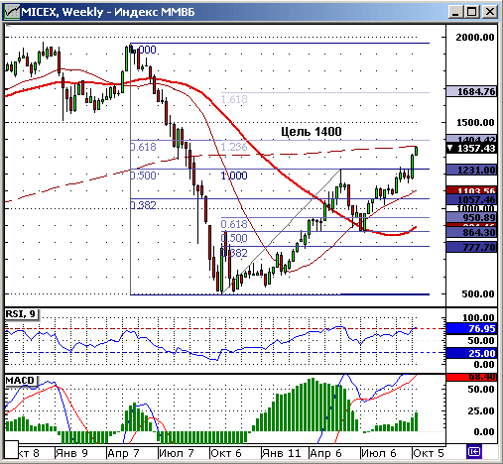
Task: Click the 0.382 Fibonacci label near 1057
Action: click(x=143, y=205)
